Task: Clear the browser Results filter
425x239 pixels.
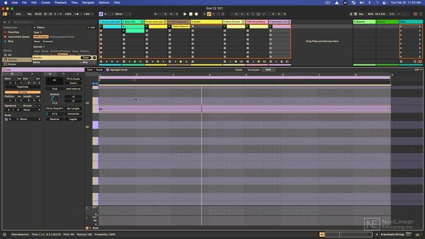Action: point(86,58)
